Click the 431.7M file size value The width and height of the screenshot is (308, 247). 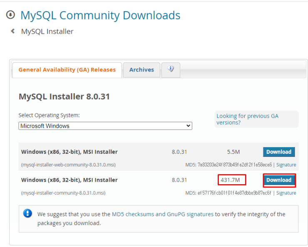[x=230, y=180]
